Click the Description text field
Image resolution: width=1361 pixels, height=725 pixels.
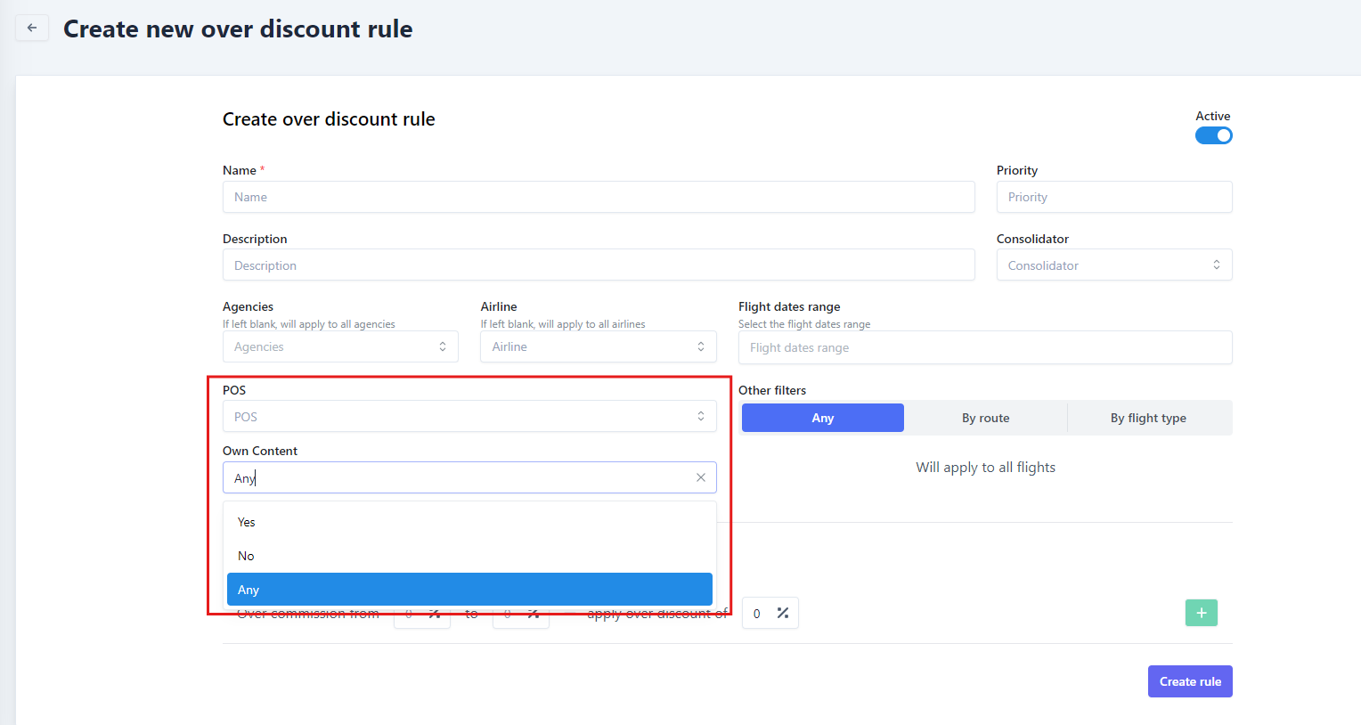(x=598, y=265)
